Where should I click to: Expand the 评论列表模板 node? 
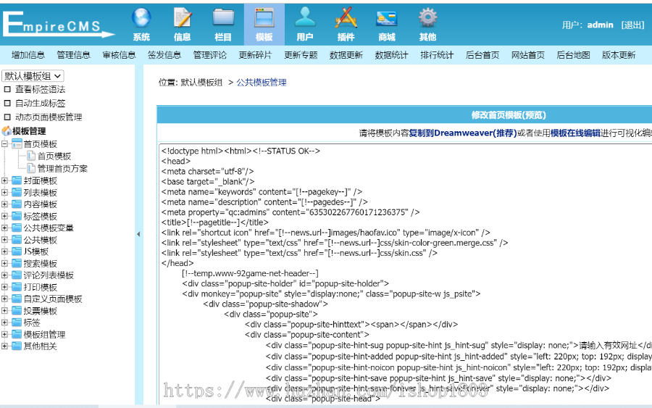click(x=4, y=275)
